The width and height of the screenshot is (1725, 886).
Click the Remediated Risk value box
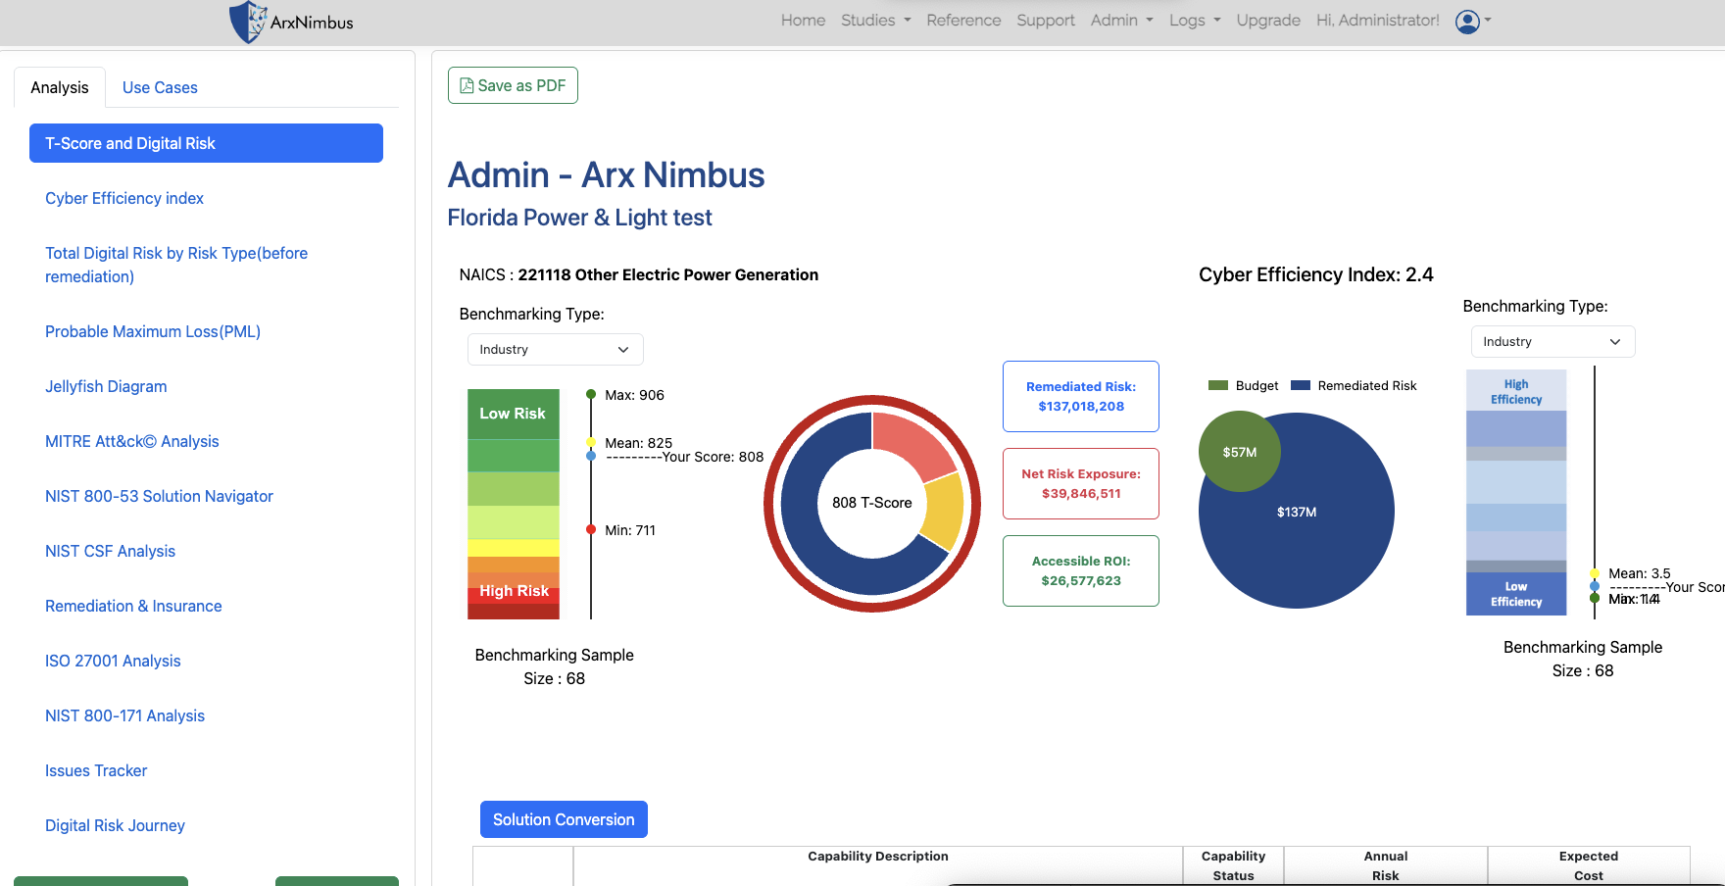1081,396
